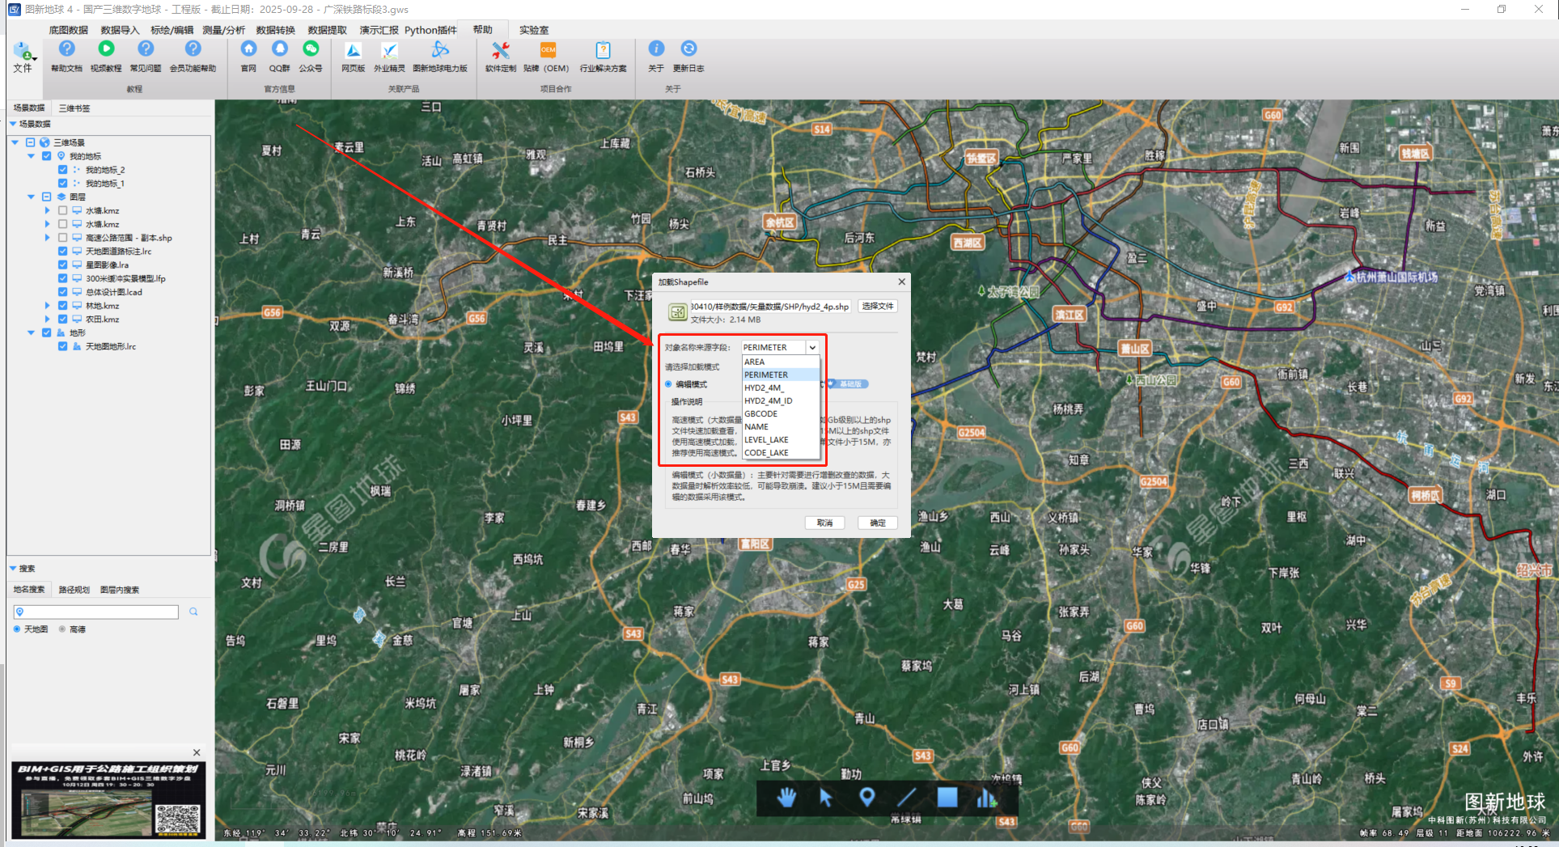The height and width of the screenshot is (847, 1559).
Task: Select the pan hand tool in map toolbar
Action: (786, 798)
